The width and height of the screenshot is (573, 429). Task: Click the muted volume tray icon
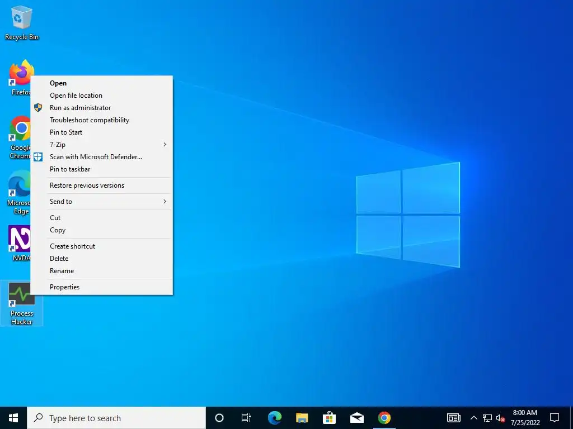click(501, 418)
